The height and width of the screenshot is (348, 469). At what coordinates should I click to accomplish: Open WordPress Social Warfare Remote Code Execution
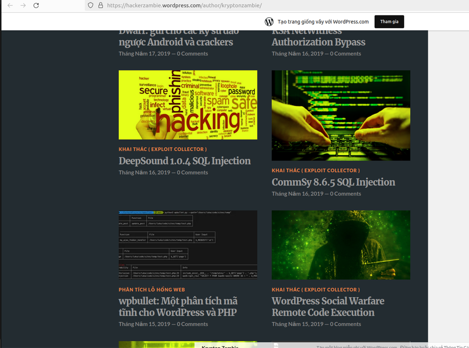click(328, 307)
